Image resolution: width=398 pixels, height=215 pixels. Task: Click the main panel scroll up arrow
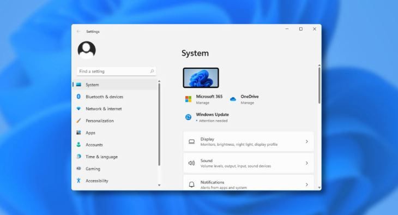click(319, 65)
